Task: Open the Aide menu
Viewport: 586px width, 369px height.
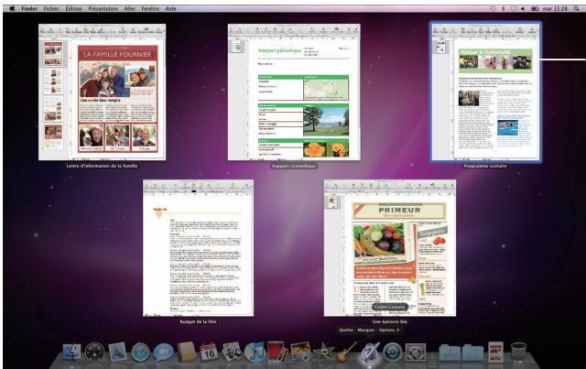Action: click(x=171, y=8)
